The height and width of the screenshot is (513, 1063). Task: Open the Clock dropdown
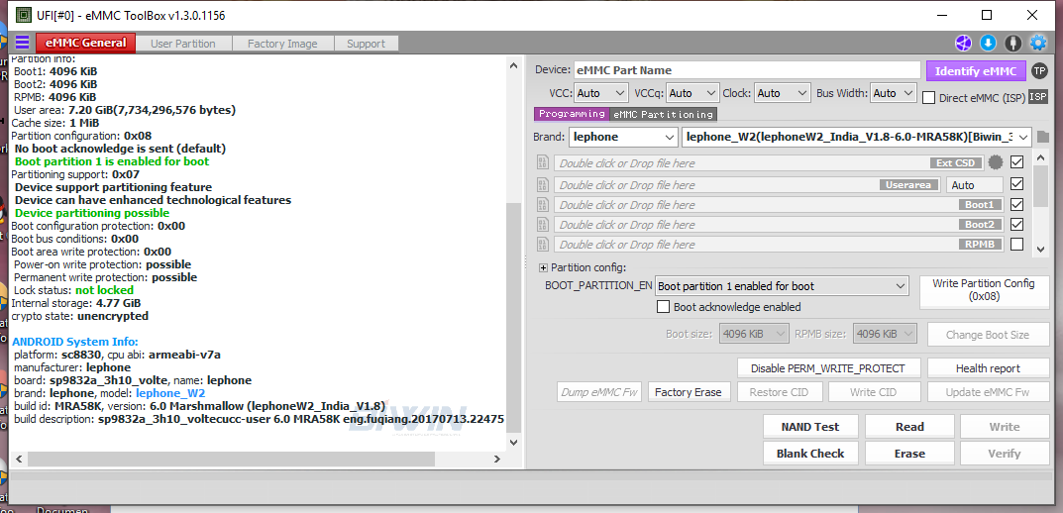click(783, 93)
